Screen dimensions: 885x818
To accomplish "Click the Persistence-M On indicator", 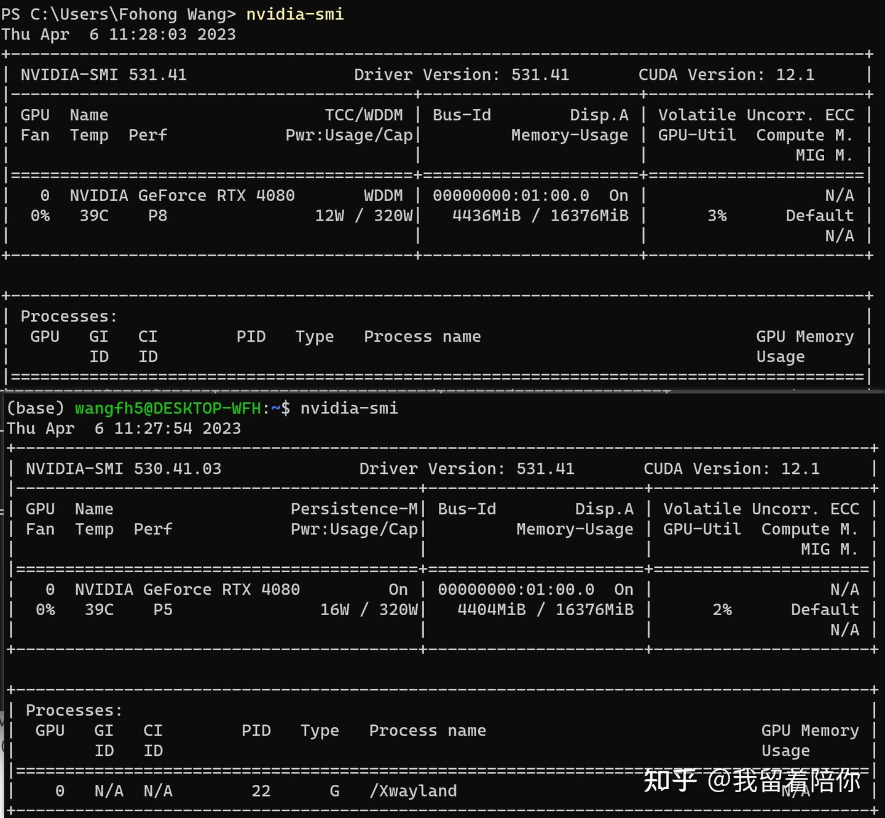I will 398,589.
